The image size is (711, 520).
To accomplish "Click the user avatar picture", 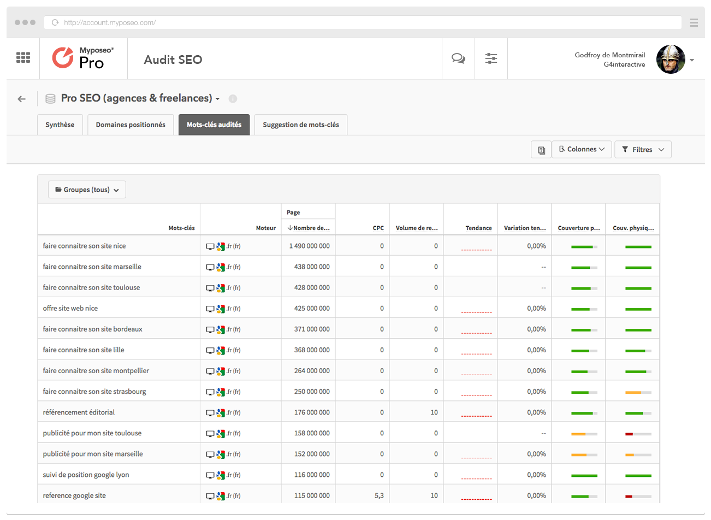I will [671, 60].
